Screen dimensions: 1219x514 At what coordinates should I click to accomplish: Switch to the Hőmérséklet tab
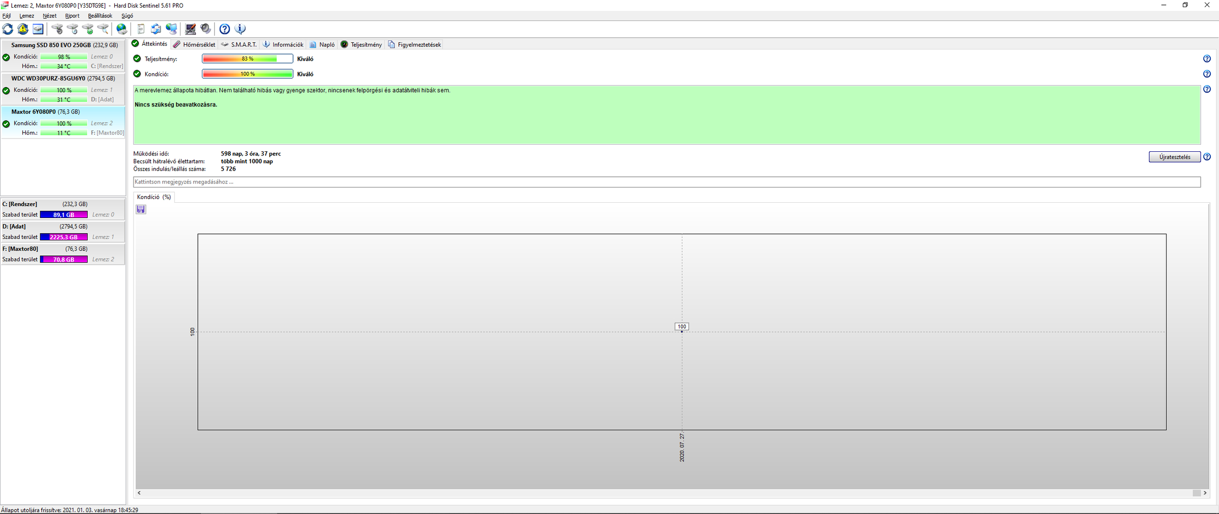click(x=194, y=45)
